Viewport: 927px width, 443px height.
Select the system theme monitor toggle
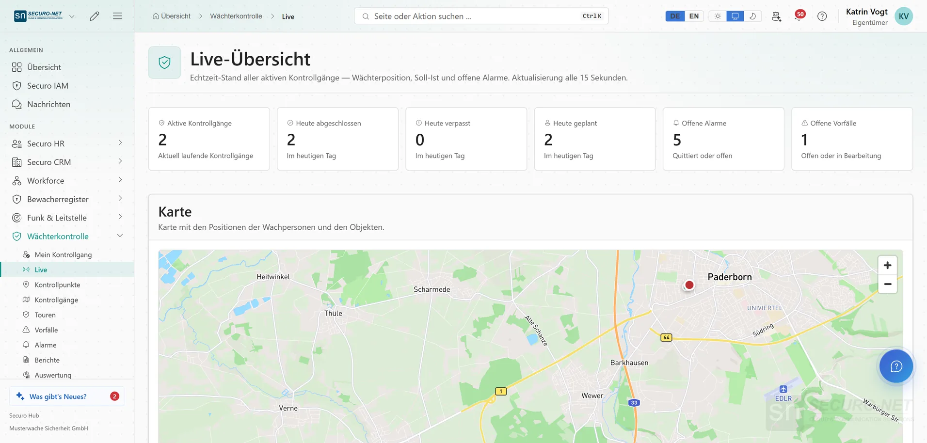point(735,16)
